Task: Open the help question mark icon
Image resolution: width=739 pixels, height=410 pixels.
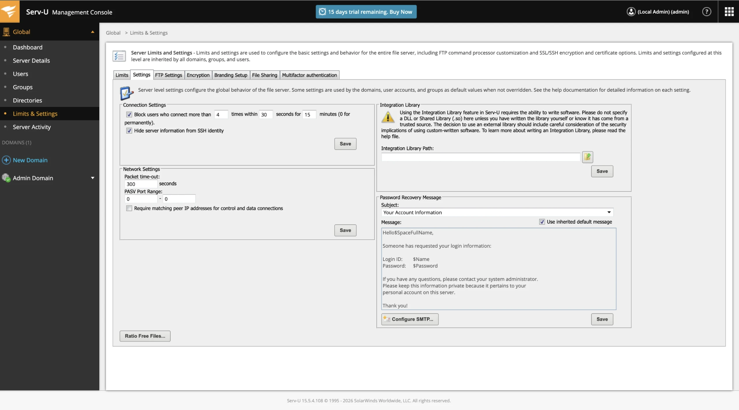Action: (x=706, y=12)
